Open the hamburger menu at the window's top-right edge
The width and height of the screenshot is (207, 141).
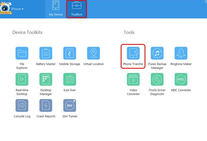(x=206, y=1)
